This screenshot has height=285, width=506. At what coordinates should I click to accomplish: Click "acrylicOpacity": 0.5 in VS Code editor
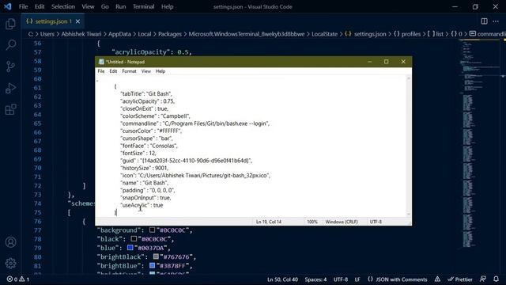click(x=152, y=52)
